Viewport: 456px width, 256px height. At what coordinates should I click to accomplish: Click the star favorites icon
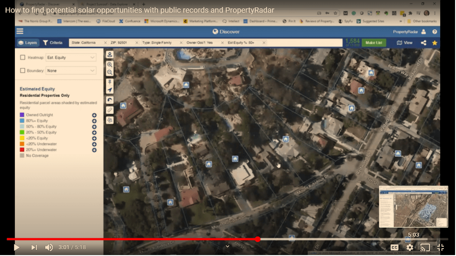435,43
